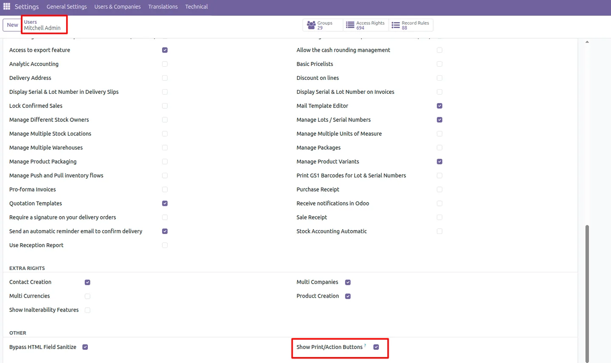Enable Display Serial & Lot Number on Invoices
611x363 pixels.
(440, 92)
